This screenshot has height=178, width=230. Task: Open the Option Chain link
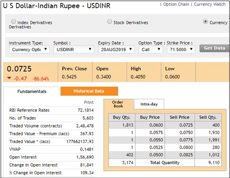176,4
